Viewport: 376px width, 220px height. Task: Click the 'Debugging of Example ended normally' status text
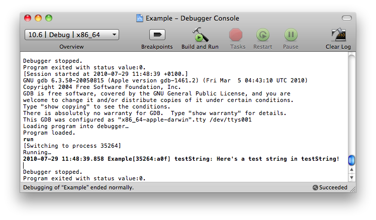coord(78,187)
